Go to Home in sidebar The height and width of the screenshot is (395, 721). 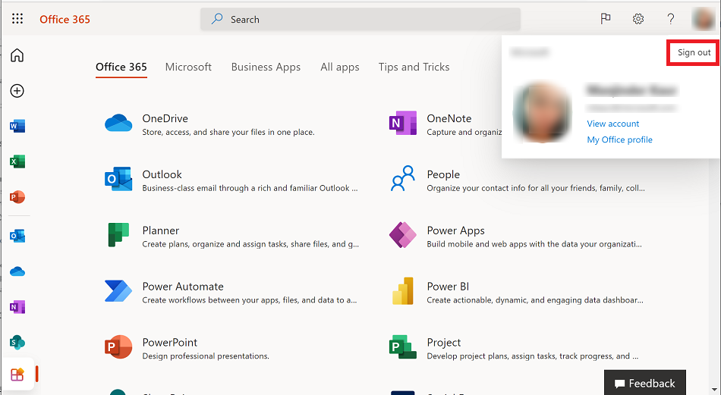tap(17, 55)
